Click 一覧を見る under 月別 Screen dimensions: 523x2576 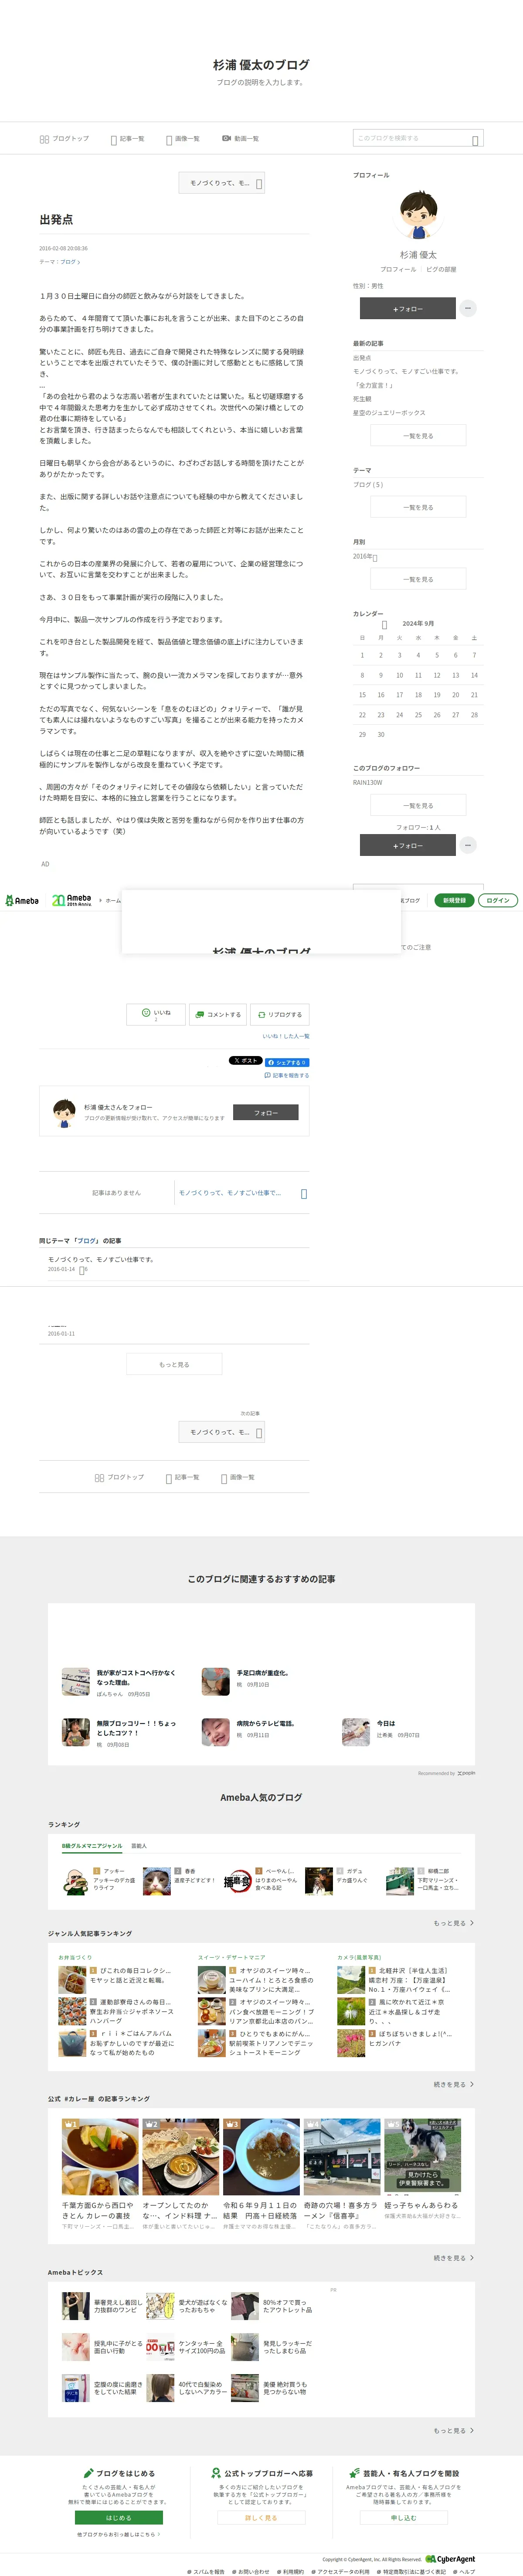(418, 579)
